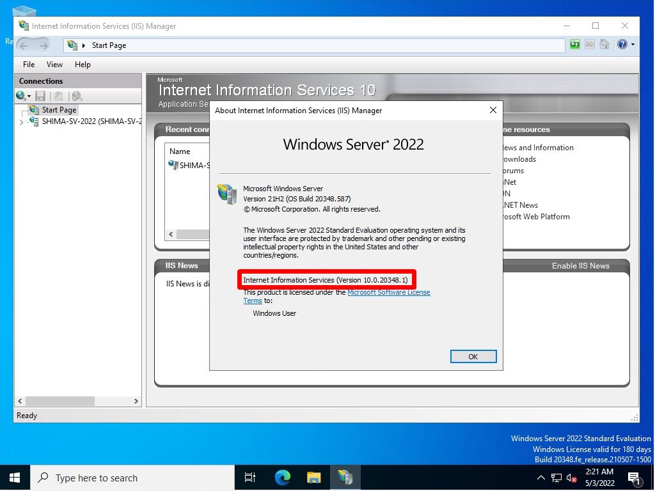Click the Show hidden icons chevron in system tray
The height and width of the screenshot is (491, 655).
click(541, 478)
